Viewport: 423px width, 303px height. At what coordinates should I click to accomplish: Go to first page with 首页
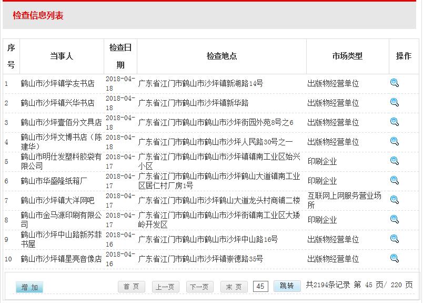coord(132,287)
